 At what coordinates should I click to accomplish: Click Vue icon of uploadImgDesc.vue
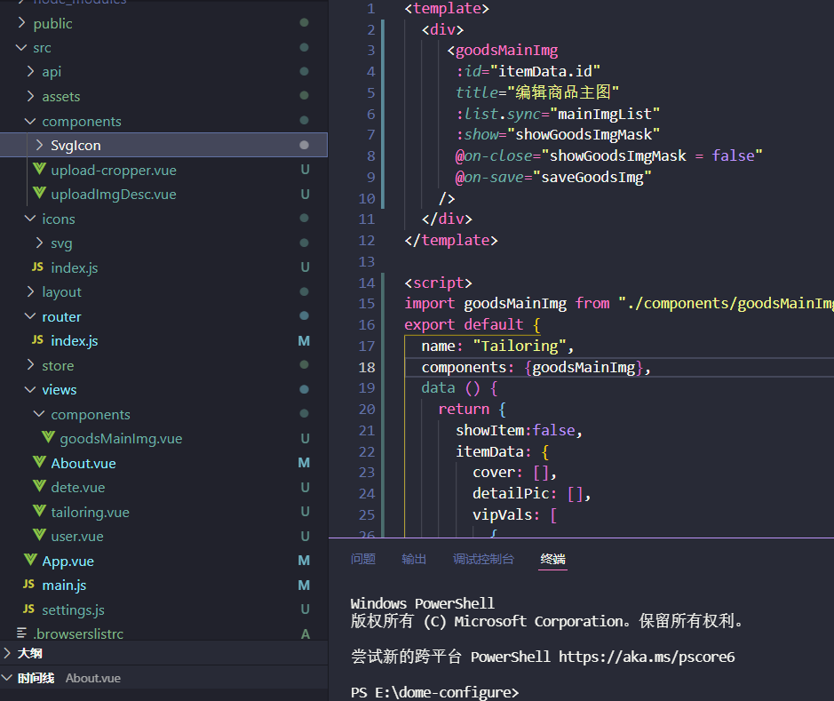click(39, 193)
